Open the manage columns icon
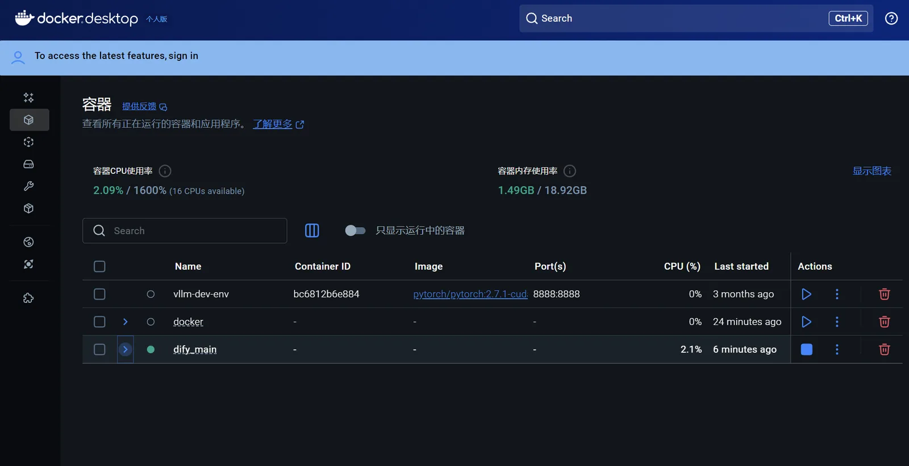 click(x=312, y=230)
